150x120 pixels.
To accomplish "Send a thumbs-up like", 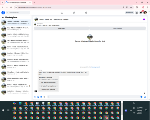I will click(145, 97).
